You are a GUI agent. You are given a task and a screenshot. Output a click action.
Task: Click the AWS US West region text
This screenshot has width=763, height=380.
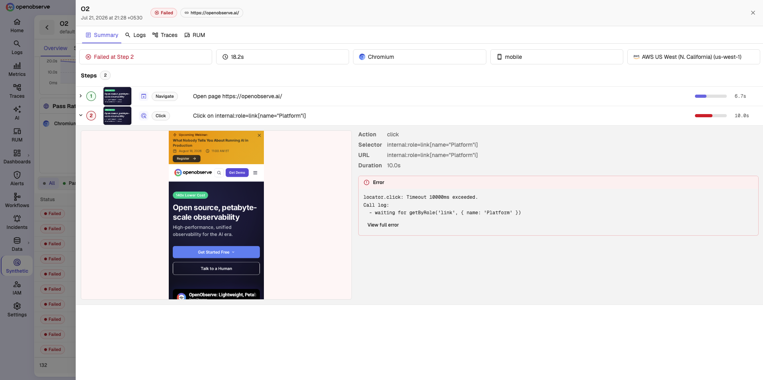[x=691, y=57]
